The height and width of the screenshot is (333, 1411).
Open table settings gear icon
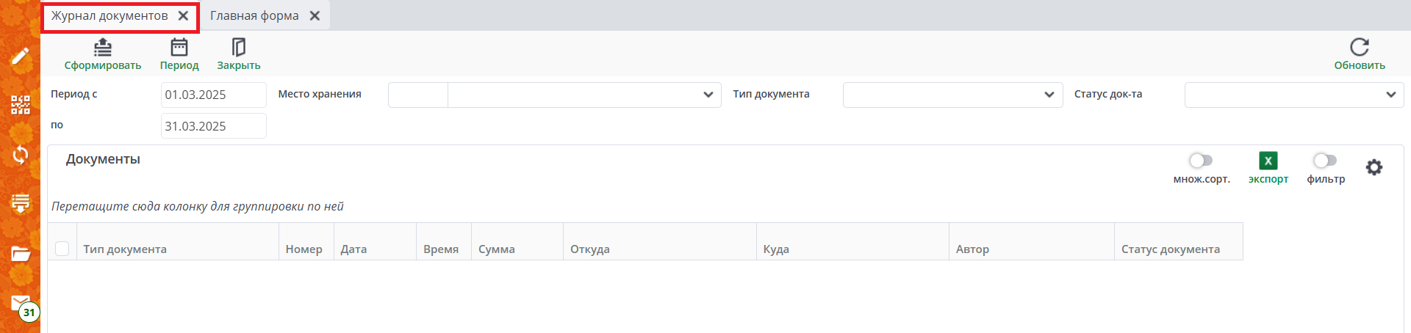1374,167
